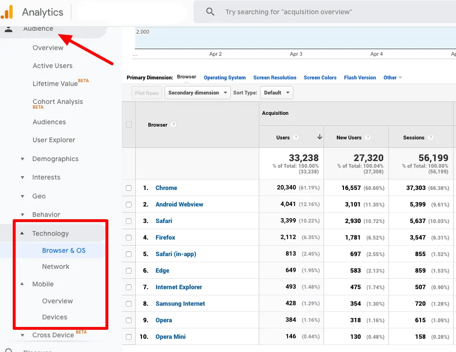Open the Internet Explorer browser link
456x352 pixels.
coord(178,287)
